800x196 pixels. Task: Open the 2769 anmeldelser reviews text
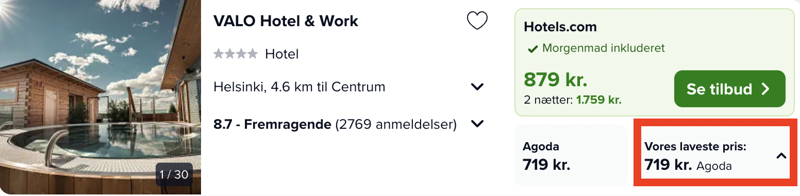(396, 124)
